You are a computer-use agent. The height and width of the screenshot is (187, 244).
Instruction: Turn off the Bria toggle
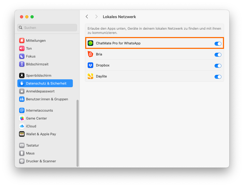pos(218,55)
